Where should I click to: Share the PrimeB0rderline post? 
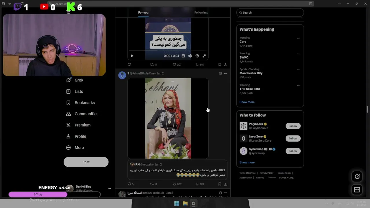(x=225, y=184)
